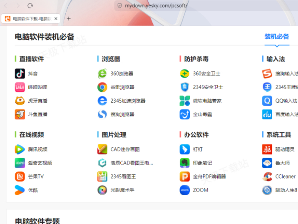This screenshot has width=298, height=224.
Task: Reload the current page
Action: point(30,6)
